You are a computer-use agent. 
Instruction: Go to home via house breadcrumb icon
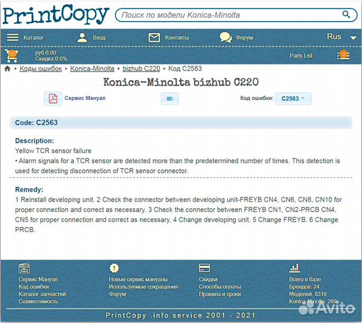7,69
